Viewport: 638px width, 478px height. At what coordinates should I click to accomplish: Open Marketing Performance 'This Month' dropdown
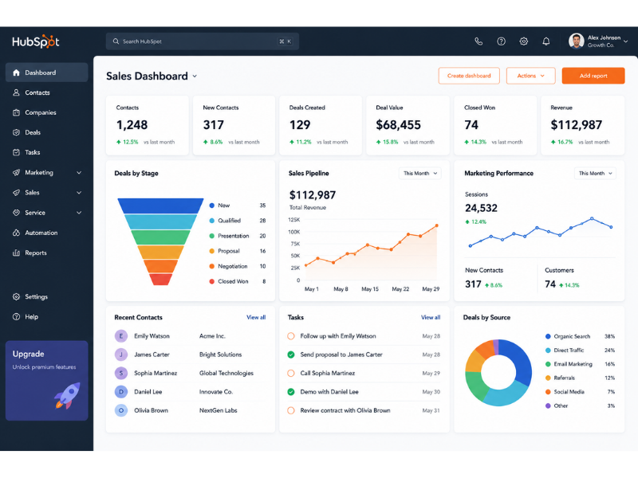595,173
